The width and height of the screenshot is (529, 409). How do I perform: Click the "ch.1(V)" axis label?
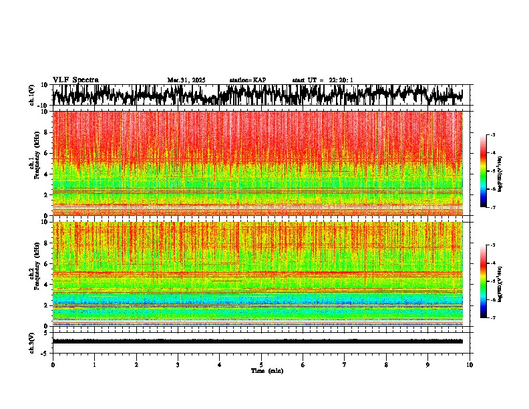point(33,95)
